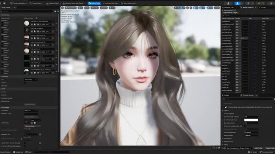275x154 pixels.
Task: Open the Perspective view menu
Action: point(70,8)
